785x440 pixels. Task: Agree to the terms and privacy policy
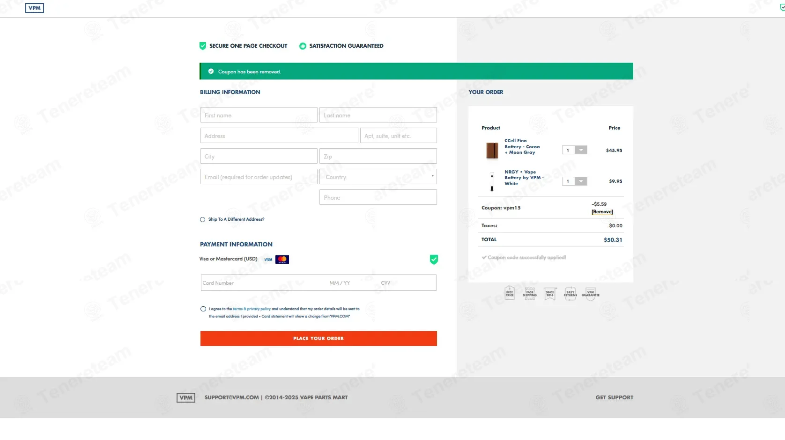click(203, 309)
